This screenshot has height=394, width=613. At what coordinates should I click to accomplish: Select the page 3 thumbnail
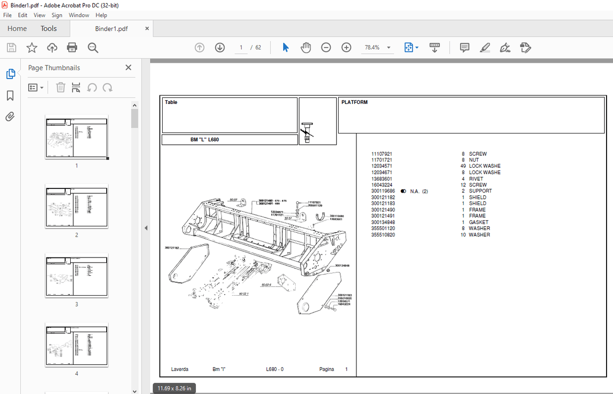(x=76, y=276)
